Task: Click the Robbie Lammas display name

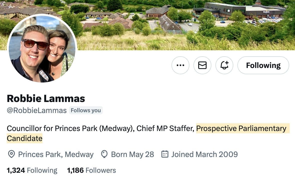Action: pos(46,98)
